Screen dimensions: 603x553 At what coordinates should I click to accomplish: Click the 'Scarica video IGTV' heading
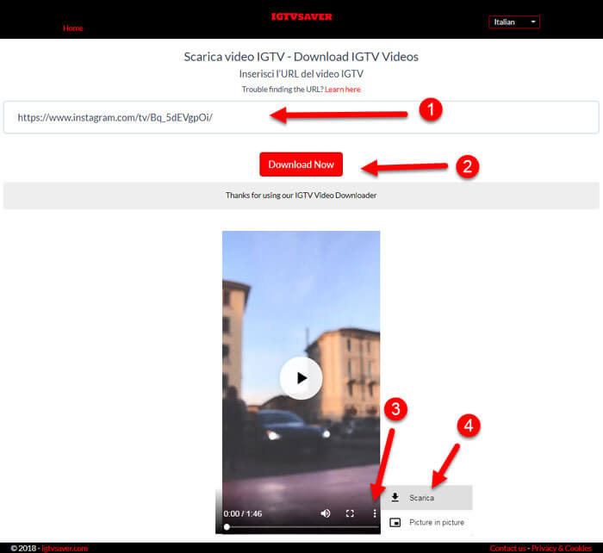[301, 57]
